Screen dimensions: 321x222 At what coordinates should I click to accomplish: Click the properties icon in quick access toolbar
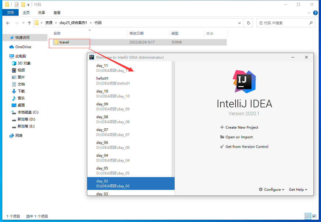[x=17, y=4]
